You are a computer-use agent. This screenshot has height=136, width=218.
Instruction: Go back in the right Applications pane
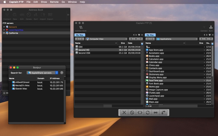(148, 39)
